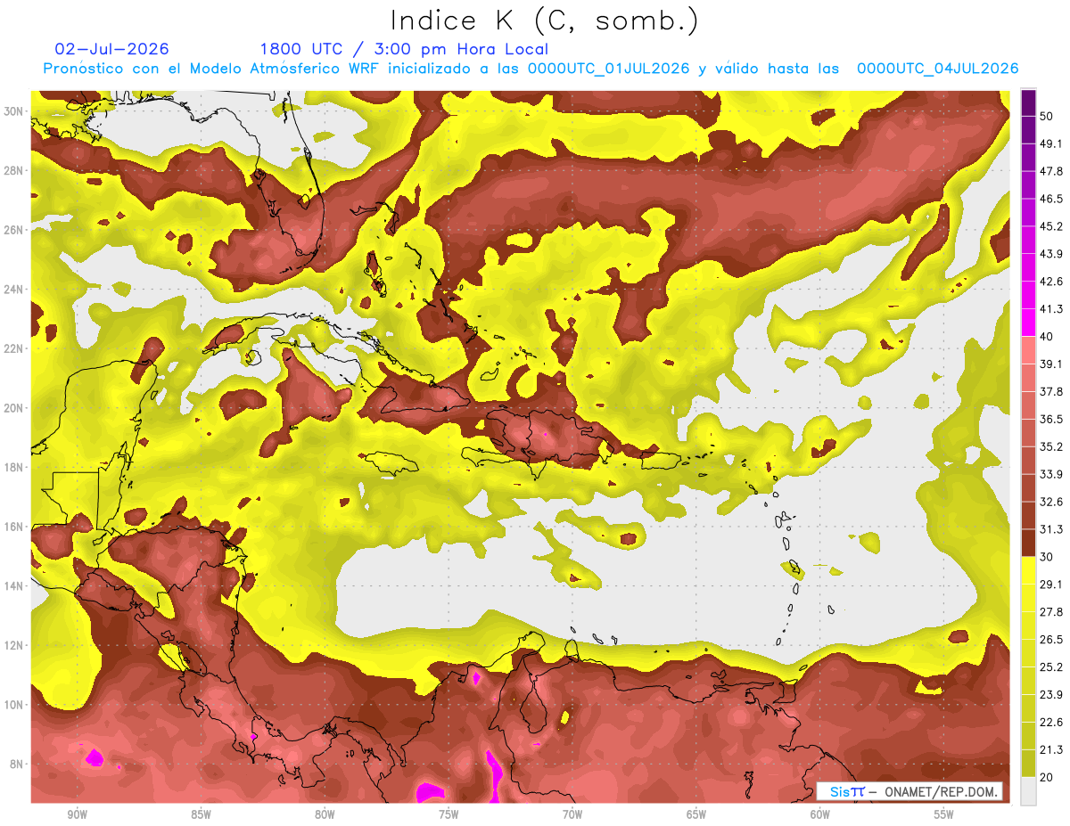Click the colorbar value 30
The image size is (1070, 826).
pos(1047,557)
